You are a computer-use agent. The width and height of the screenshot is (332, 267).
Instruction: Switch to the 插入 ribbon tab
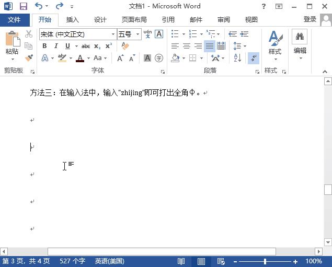[73, 19]
